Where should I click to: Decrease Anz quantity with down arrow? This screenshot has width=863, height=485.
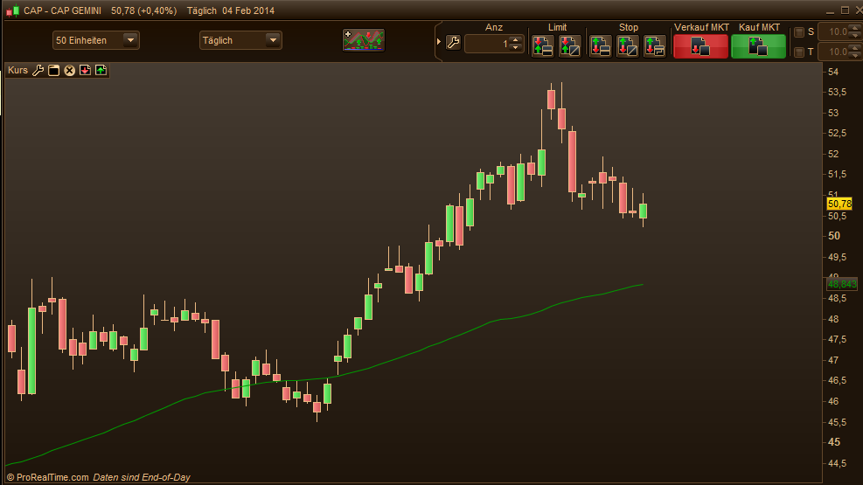pyautogui.click(x=516, y=48)
